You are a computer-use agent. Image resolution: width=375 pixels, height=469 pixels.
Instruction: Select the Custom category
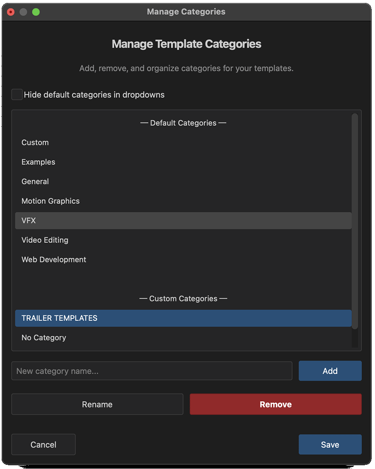[x=35, y=143]
